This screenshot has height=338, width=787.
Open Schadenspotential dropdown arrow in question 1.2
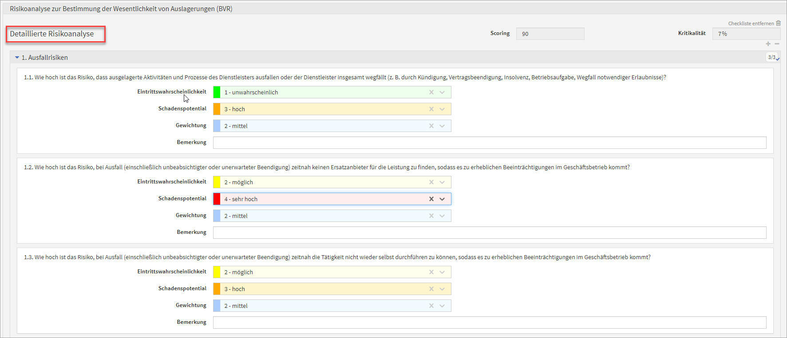[x=442, y=199]
